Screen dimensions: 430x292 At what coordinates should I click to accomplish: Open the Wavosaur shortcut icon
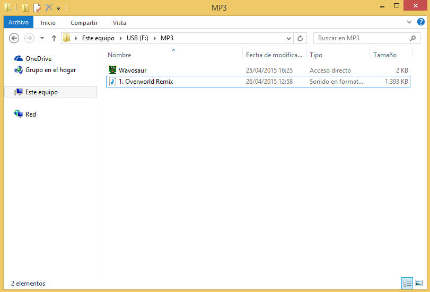pyautogui.click(x=112, y=70)
